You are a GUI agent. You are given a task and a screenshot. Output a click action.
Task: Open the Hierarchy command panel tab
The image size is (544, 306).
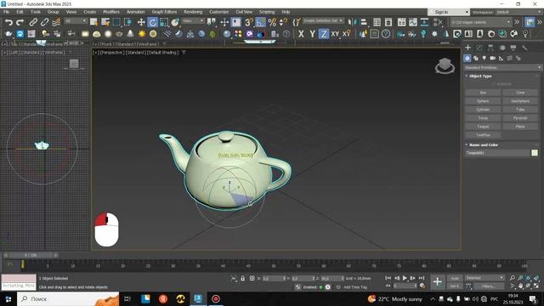[490, 48]
